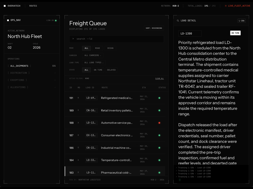Select row 183 Pharmaceutical cold-chain load
Viewport: 253px width, 189px height.
(115, 171)
